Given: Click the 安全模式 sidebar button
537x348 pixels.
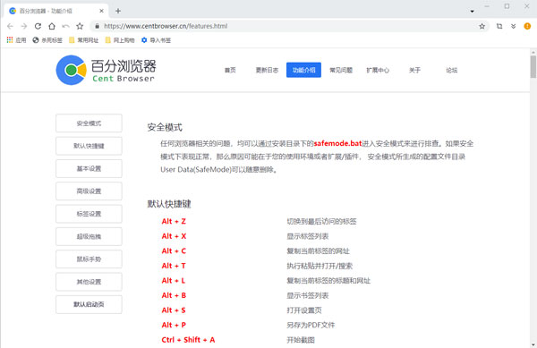Looking at the screenshot, I should tap(89, 123).
